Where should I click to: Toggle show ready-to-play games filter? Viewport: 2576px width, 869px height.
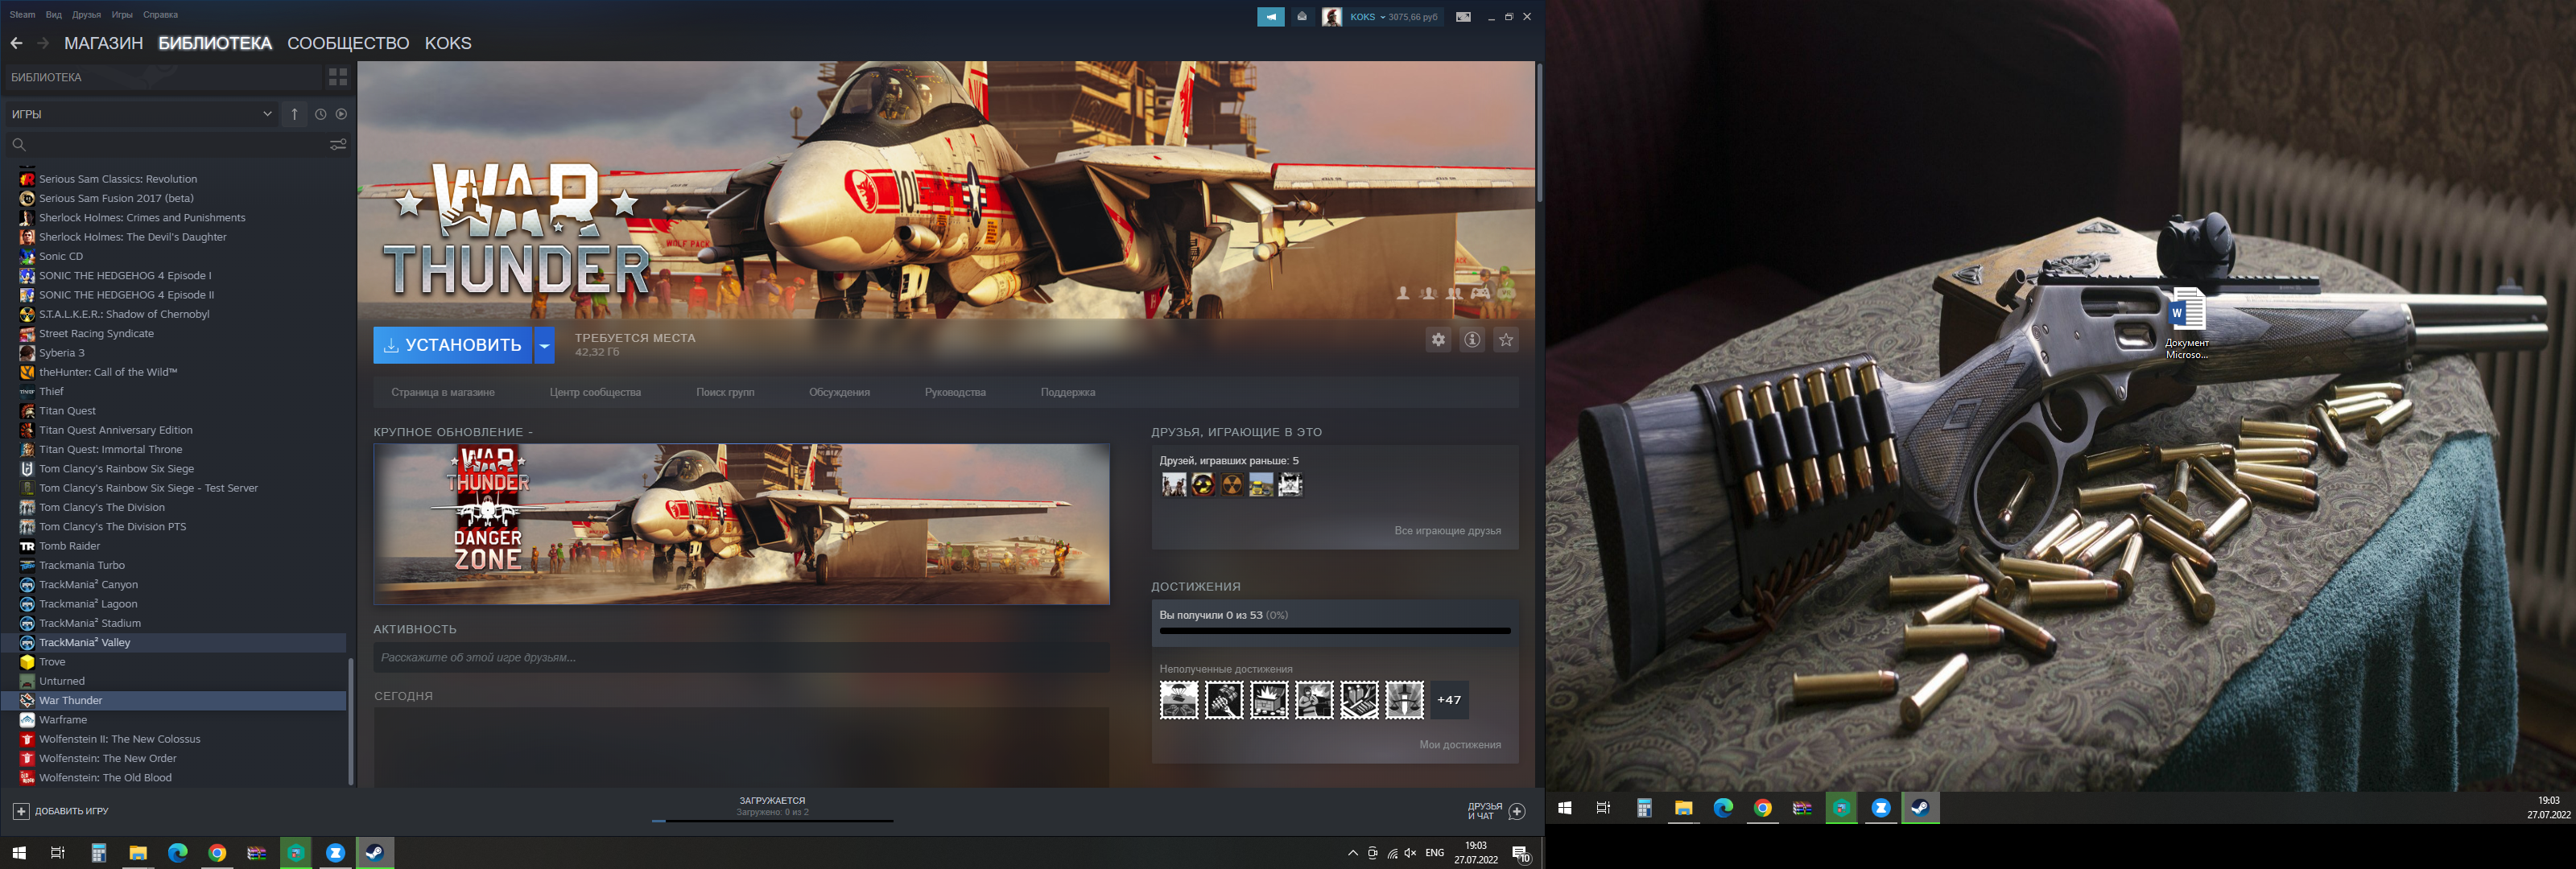coord(341,114)
